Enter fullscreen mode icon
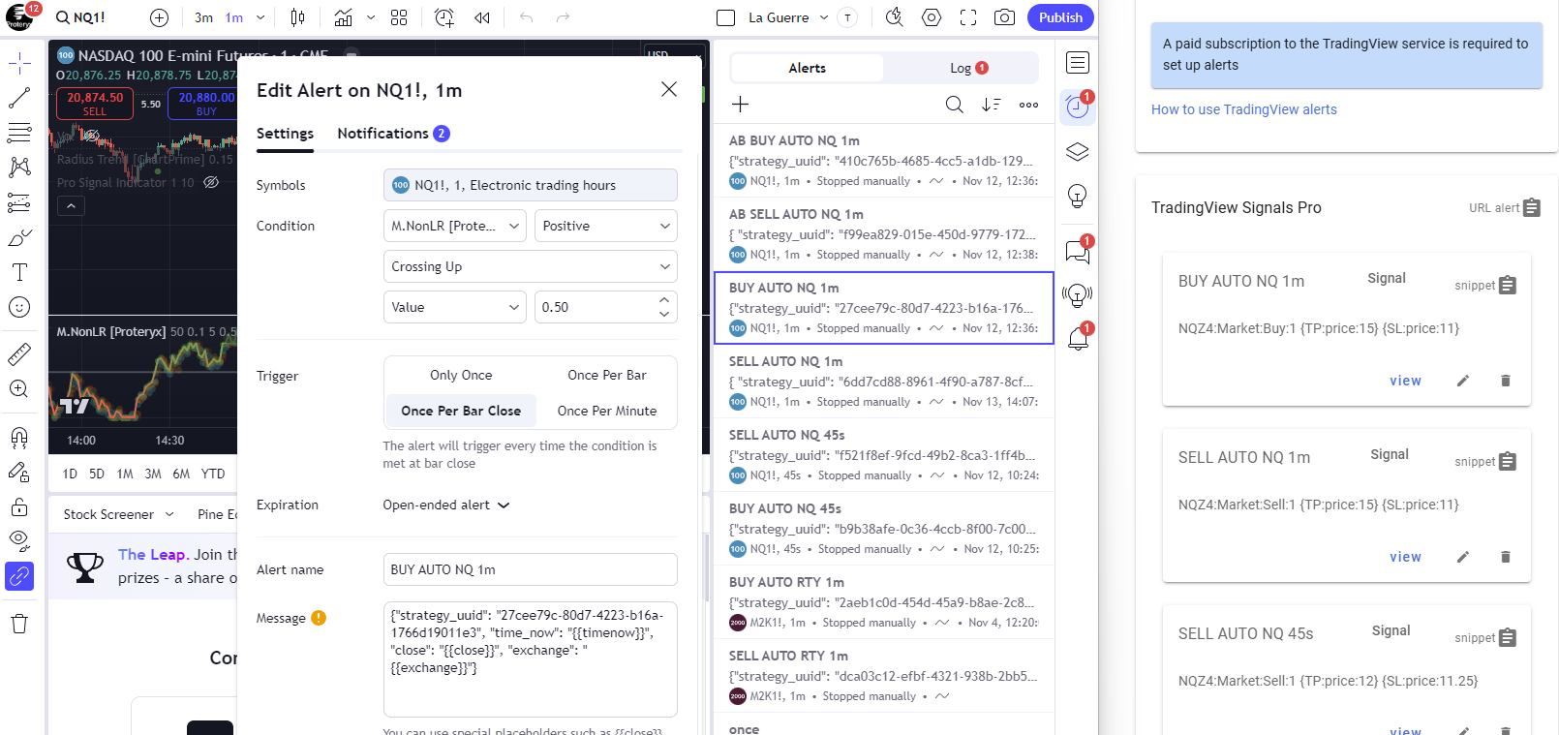1559x735 pixels. (x=968, y=17)
